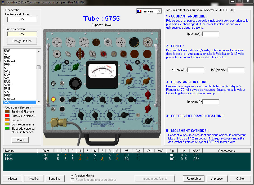254x185 pixels.
Task: Click the yellow Connexion interne swatch
Action: [7, 124]
